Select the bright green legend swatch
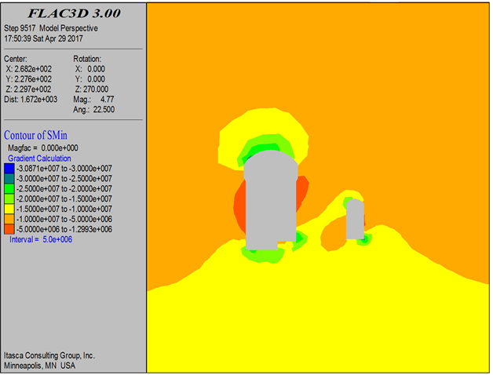493x375 pixels. tap(9, 188)
